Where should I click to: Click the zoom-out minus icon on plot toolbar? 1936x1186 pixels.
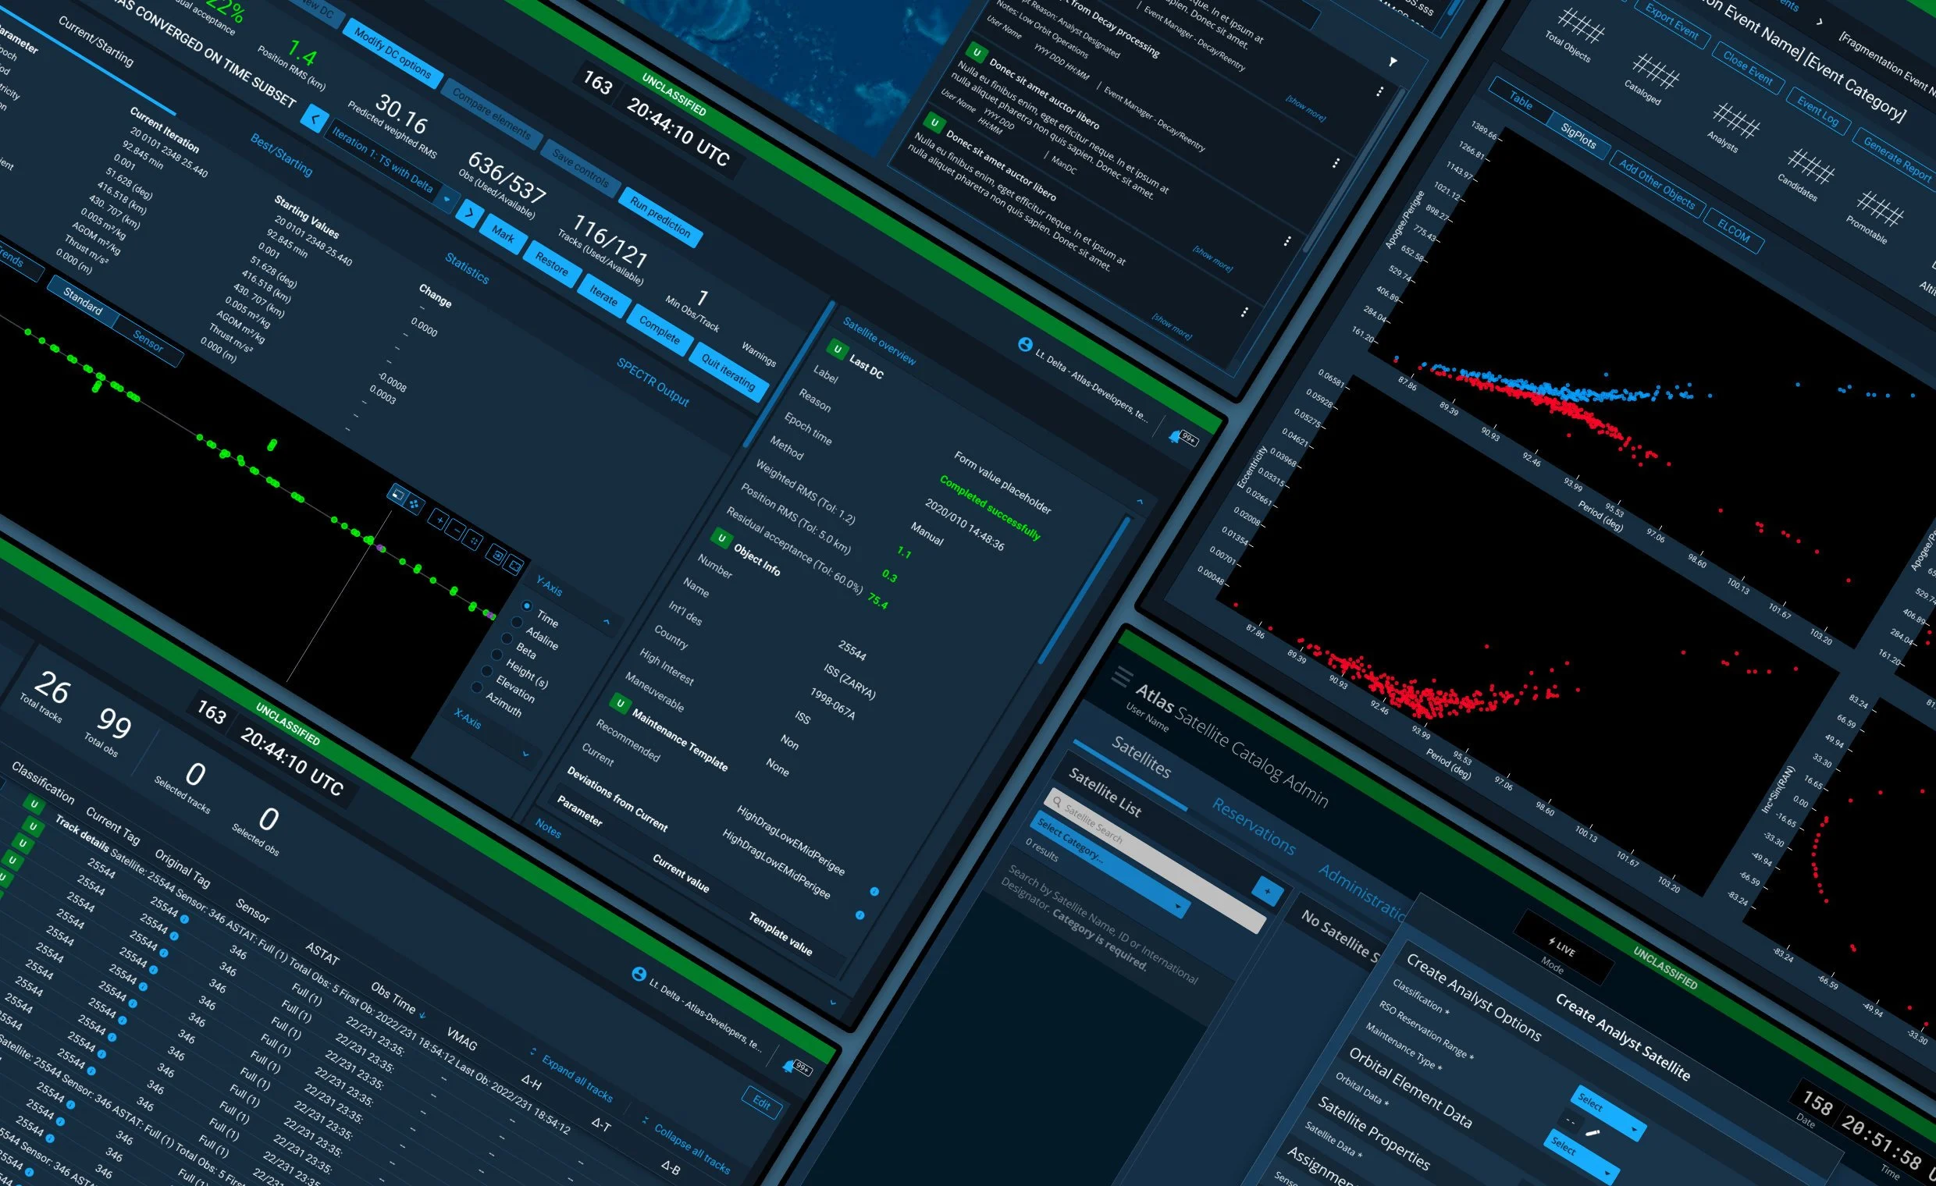click(x=457, y=530)
